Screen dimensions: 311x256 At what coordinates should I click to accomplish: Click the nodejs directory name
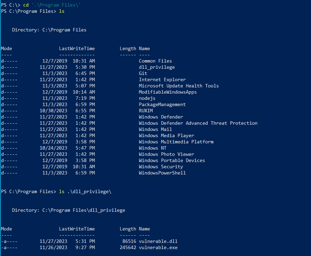pyautogui.click(x=147, y=98)
